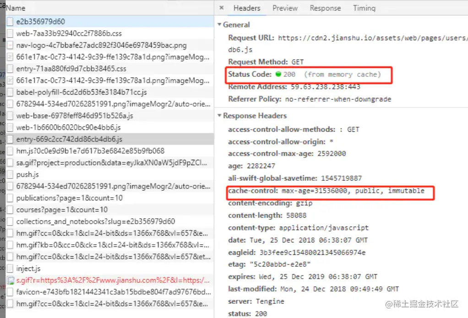
Task: Click the Headers tab
Action: 247,8
